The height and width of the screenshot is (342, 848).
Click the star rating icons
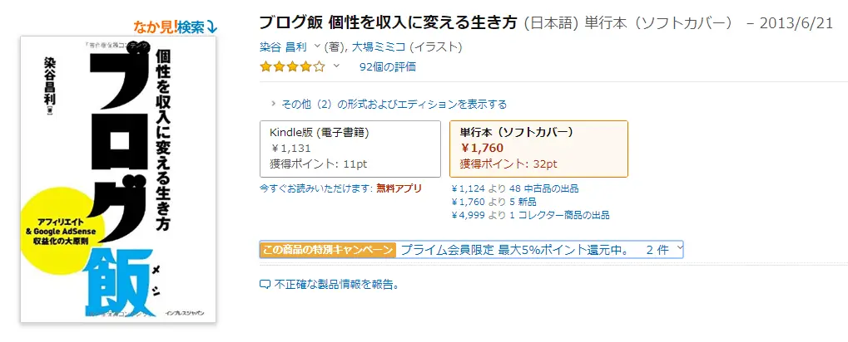[x=292, y=66]
